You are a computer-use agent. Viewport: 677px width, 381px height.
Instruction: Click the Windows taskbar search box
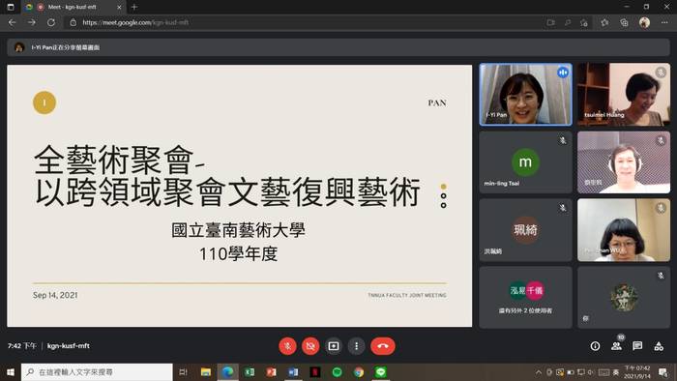(x=97, y=372)
